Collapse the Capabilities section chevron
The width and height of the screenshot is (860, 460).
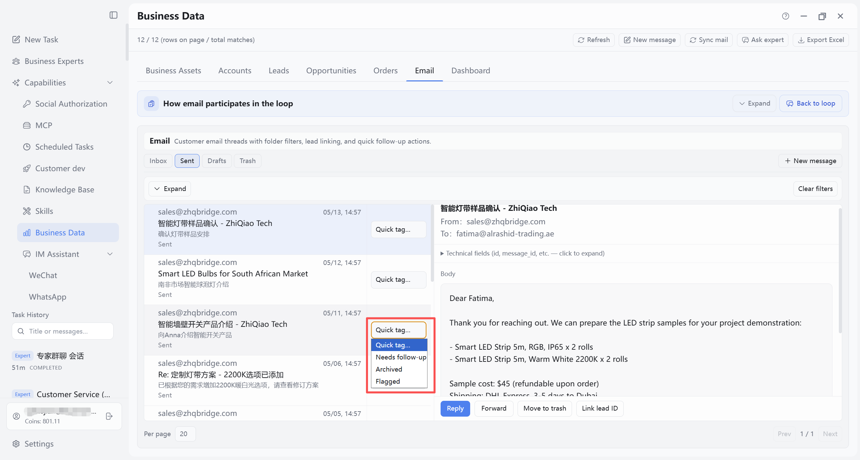tap(110, 83)
